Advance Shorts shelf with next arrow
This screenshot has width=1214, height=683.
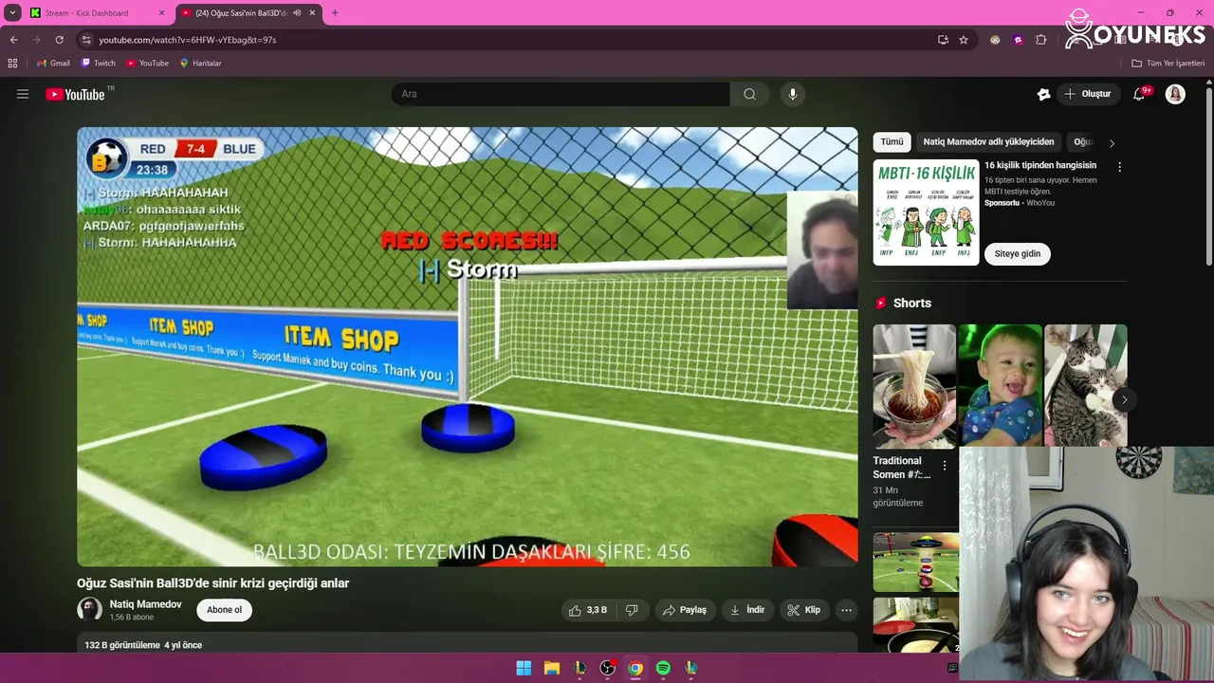pyautogui.click(x=1124, y=399)
